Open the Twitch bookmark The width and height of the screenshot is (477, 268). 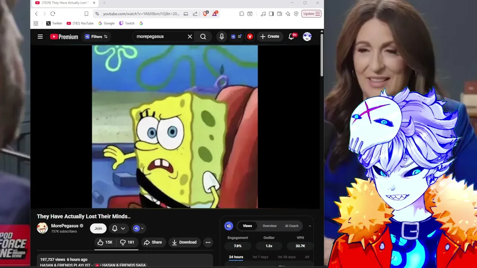(x=127, y=23)
